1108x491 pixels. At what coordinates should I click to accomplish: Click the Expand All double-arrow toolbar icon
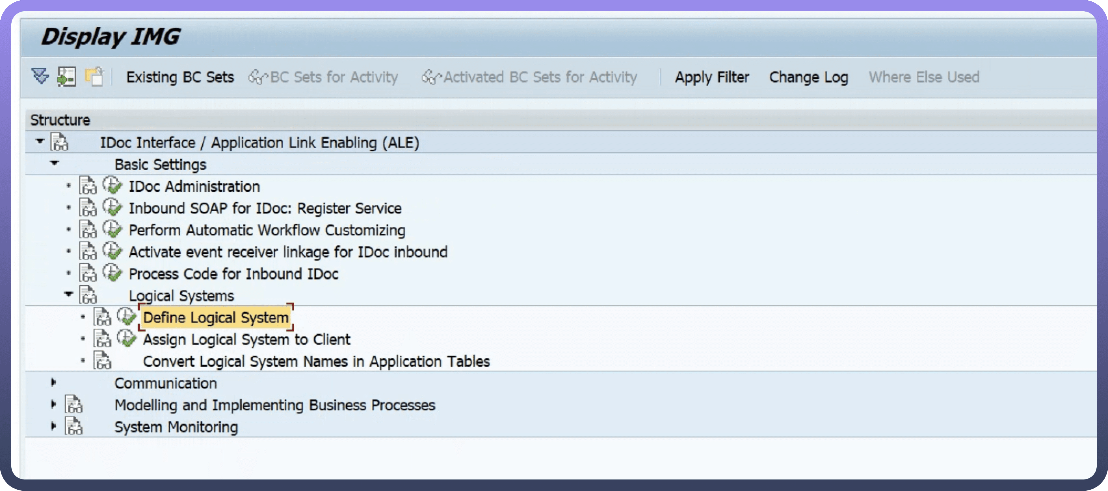pyautogui.click(x=40, y=77)
